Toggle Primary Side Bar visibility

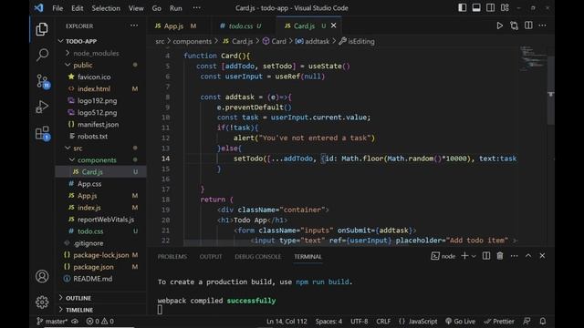pos(463,7)
